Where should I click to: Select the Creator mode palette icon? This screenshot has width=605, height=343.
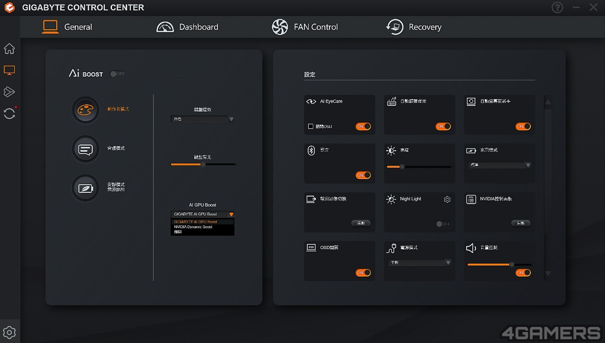click(x=86, y=110)
